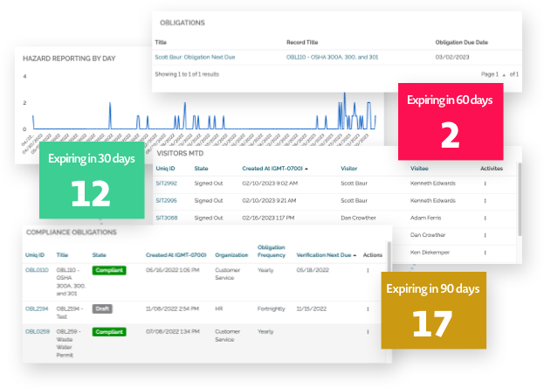The image size is (544, 388).
Task: Sort compliance obligations by Uniq ID header
Action: coord(35,254)
